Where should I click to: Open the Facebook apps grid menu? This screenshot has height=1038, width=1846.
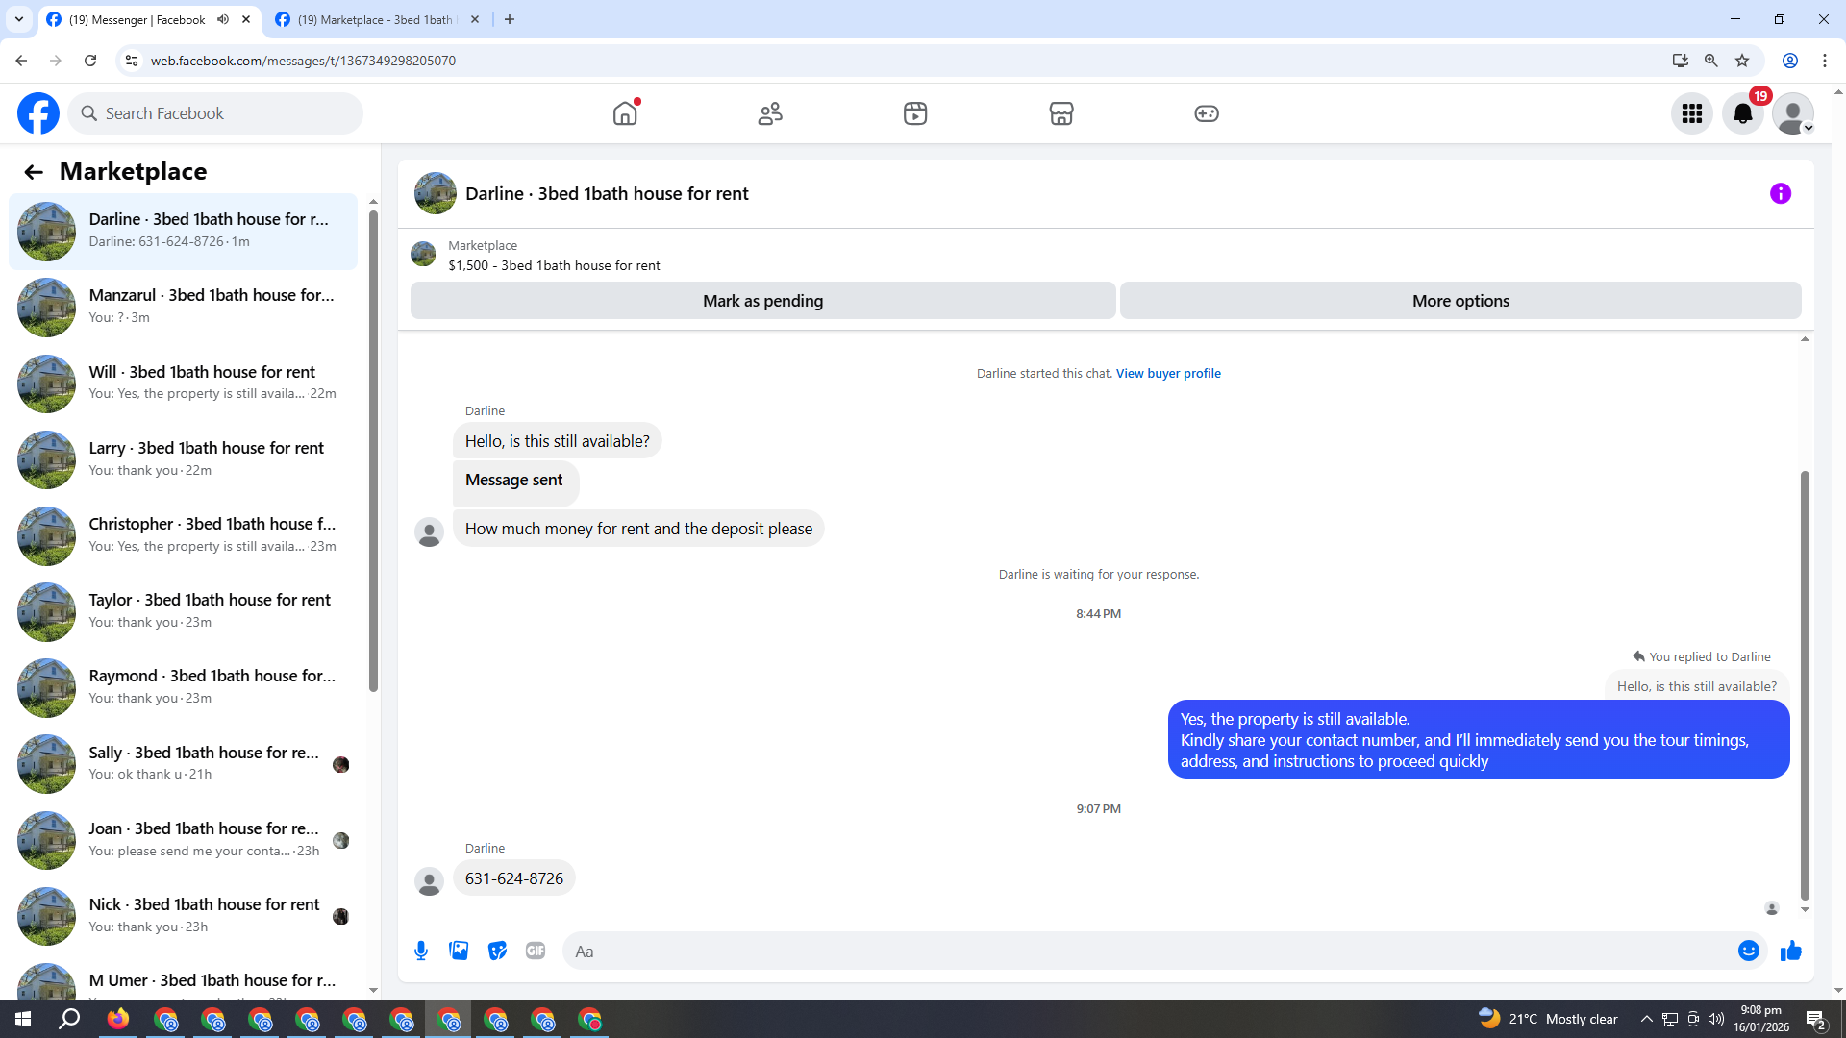click(1691, 113)
